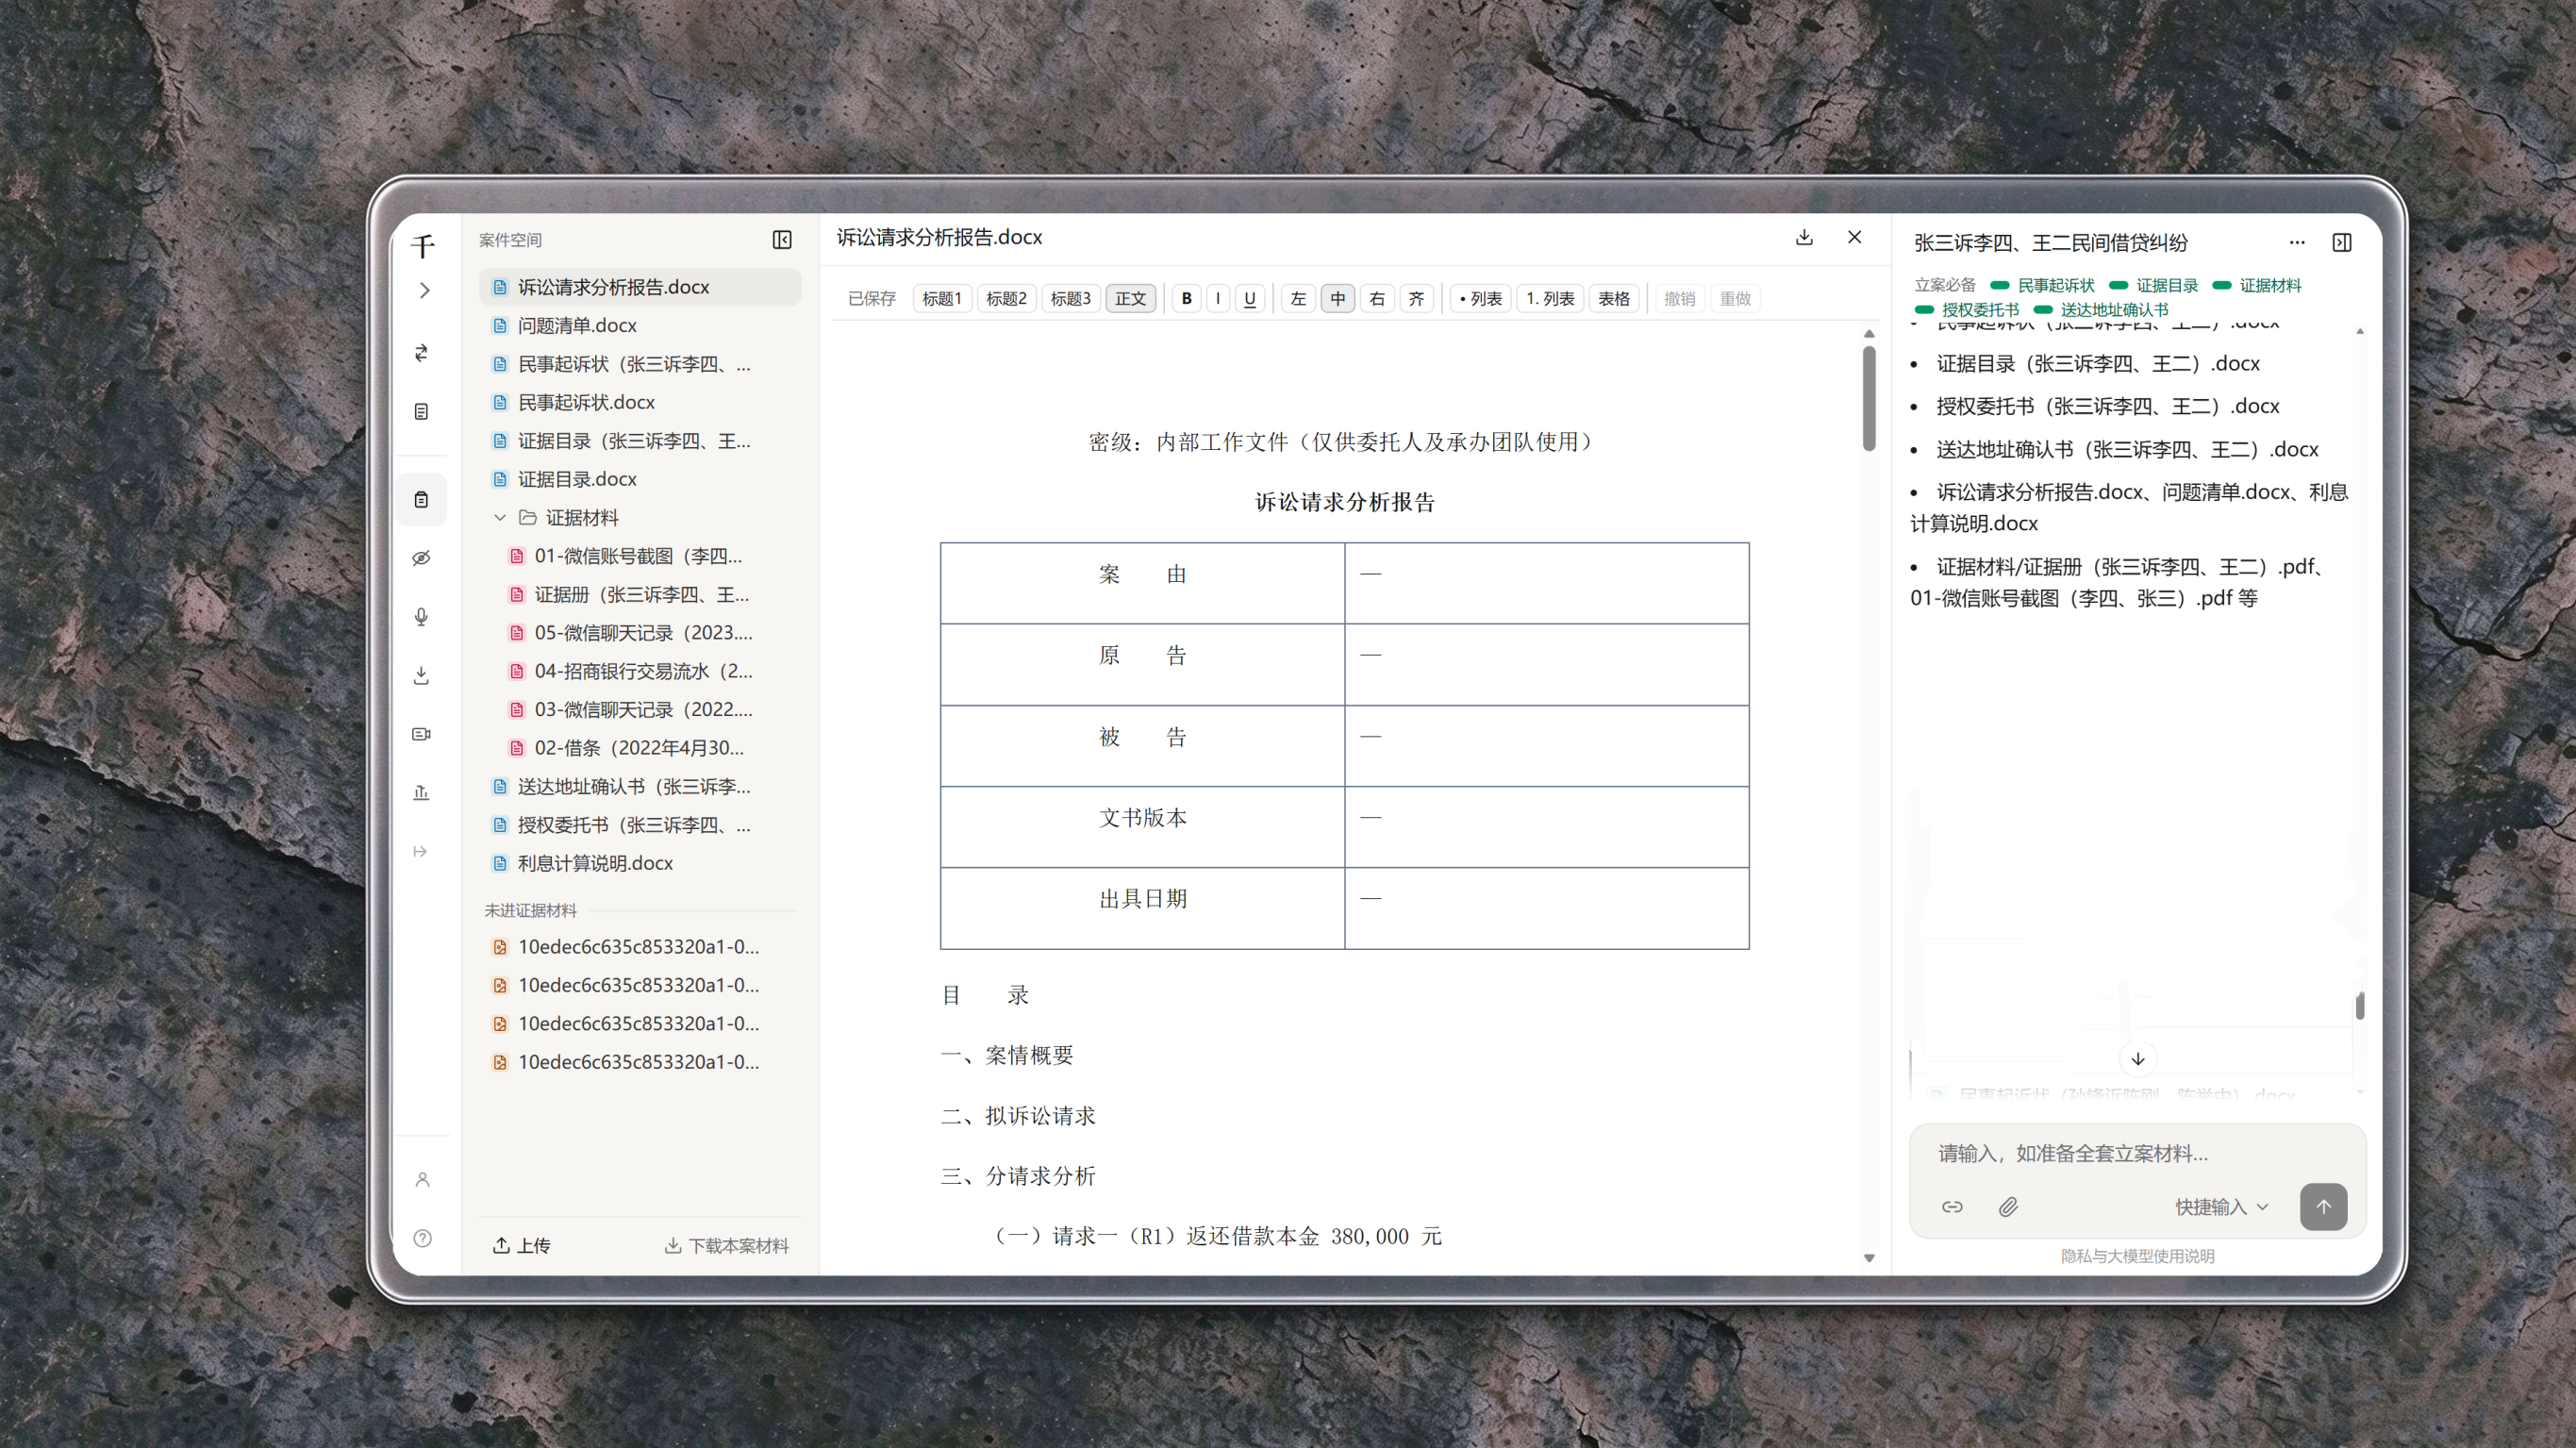Set alignment to 中 center

pyautogui.click(x=1338, y=298)
